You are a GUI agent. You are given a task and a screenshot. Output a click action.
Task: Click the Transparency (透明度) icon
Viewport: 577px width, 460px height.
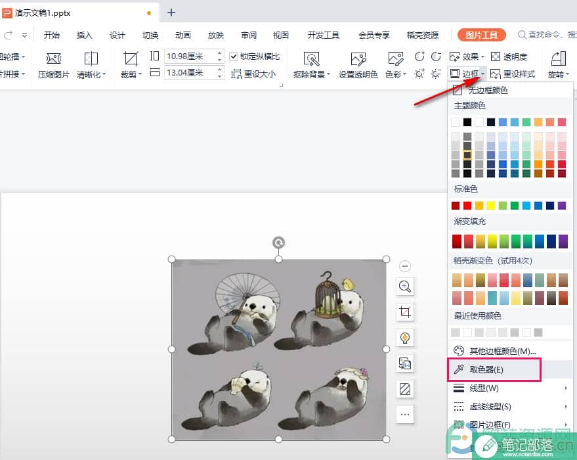tap(496, 57)
